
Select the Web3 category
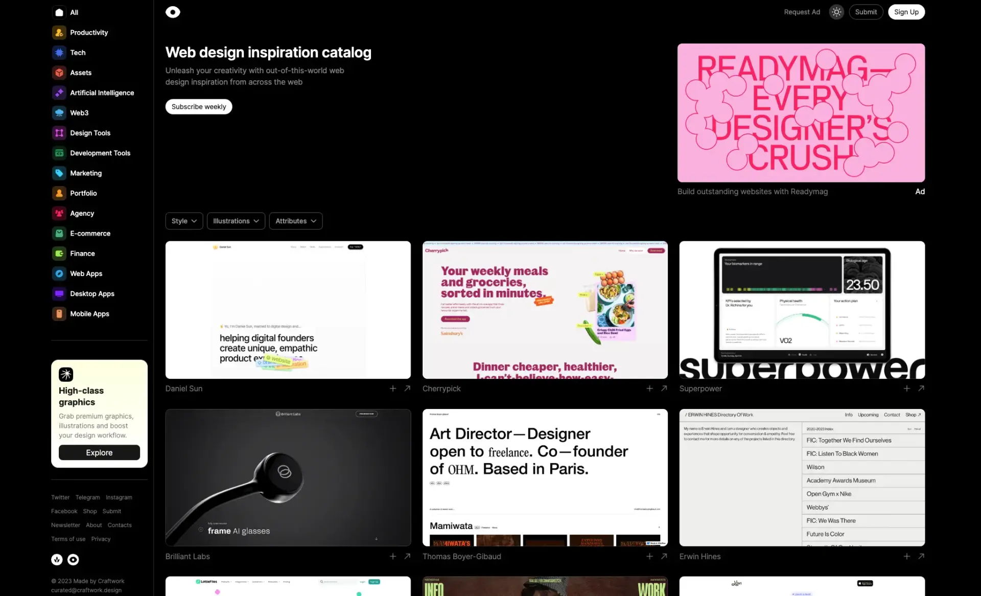[79, 112]
